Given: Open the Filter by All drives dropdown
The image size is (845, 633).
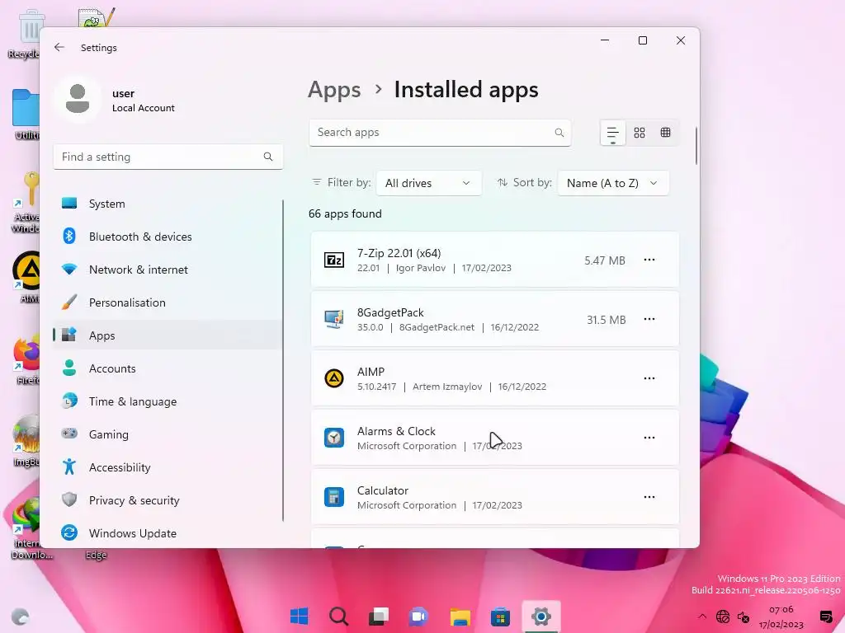Looking at the screenshot, I should point(428,183).
